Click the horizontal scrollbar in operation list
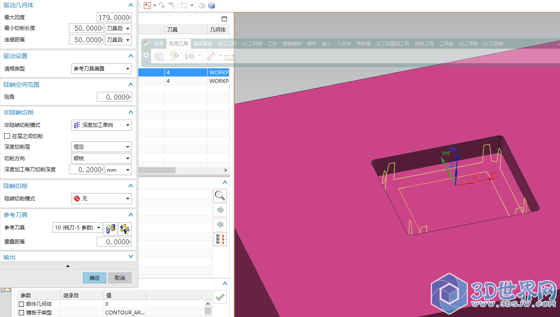Viewport: 560px width, 317px height. pyautogui.click(x=157, y=170)
